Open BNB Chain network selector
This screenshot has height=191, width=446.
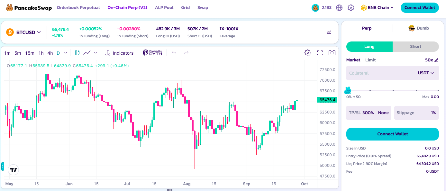tap(377, 8)
